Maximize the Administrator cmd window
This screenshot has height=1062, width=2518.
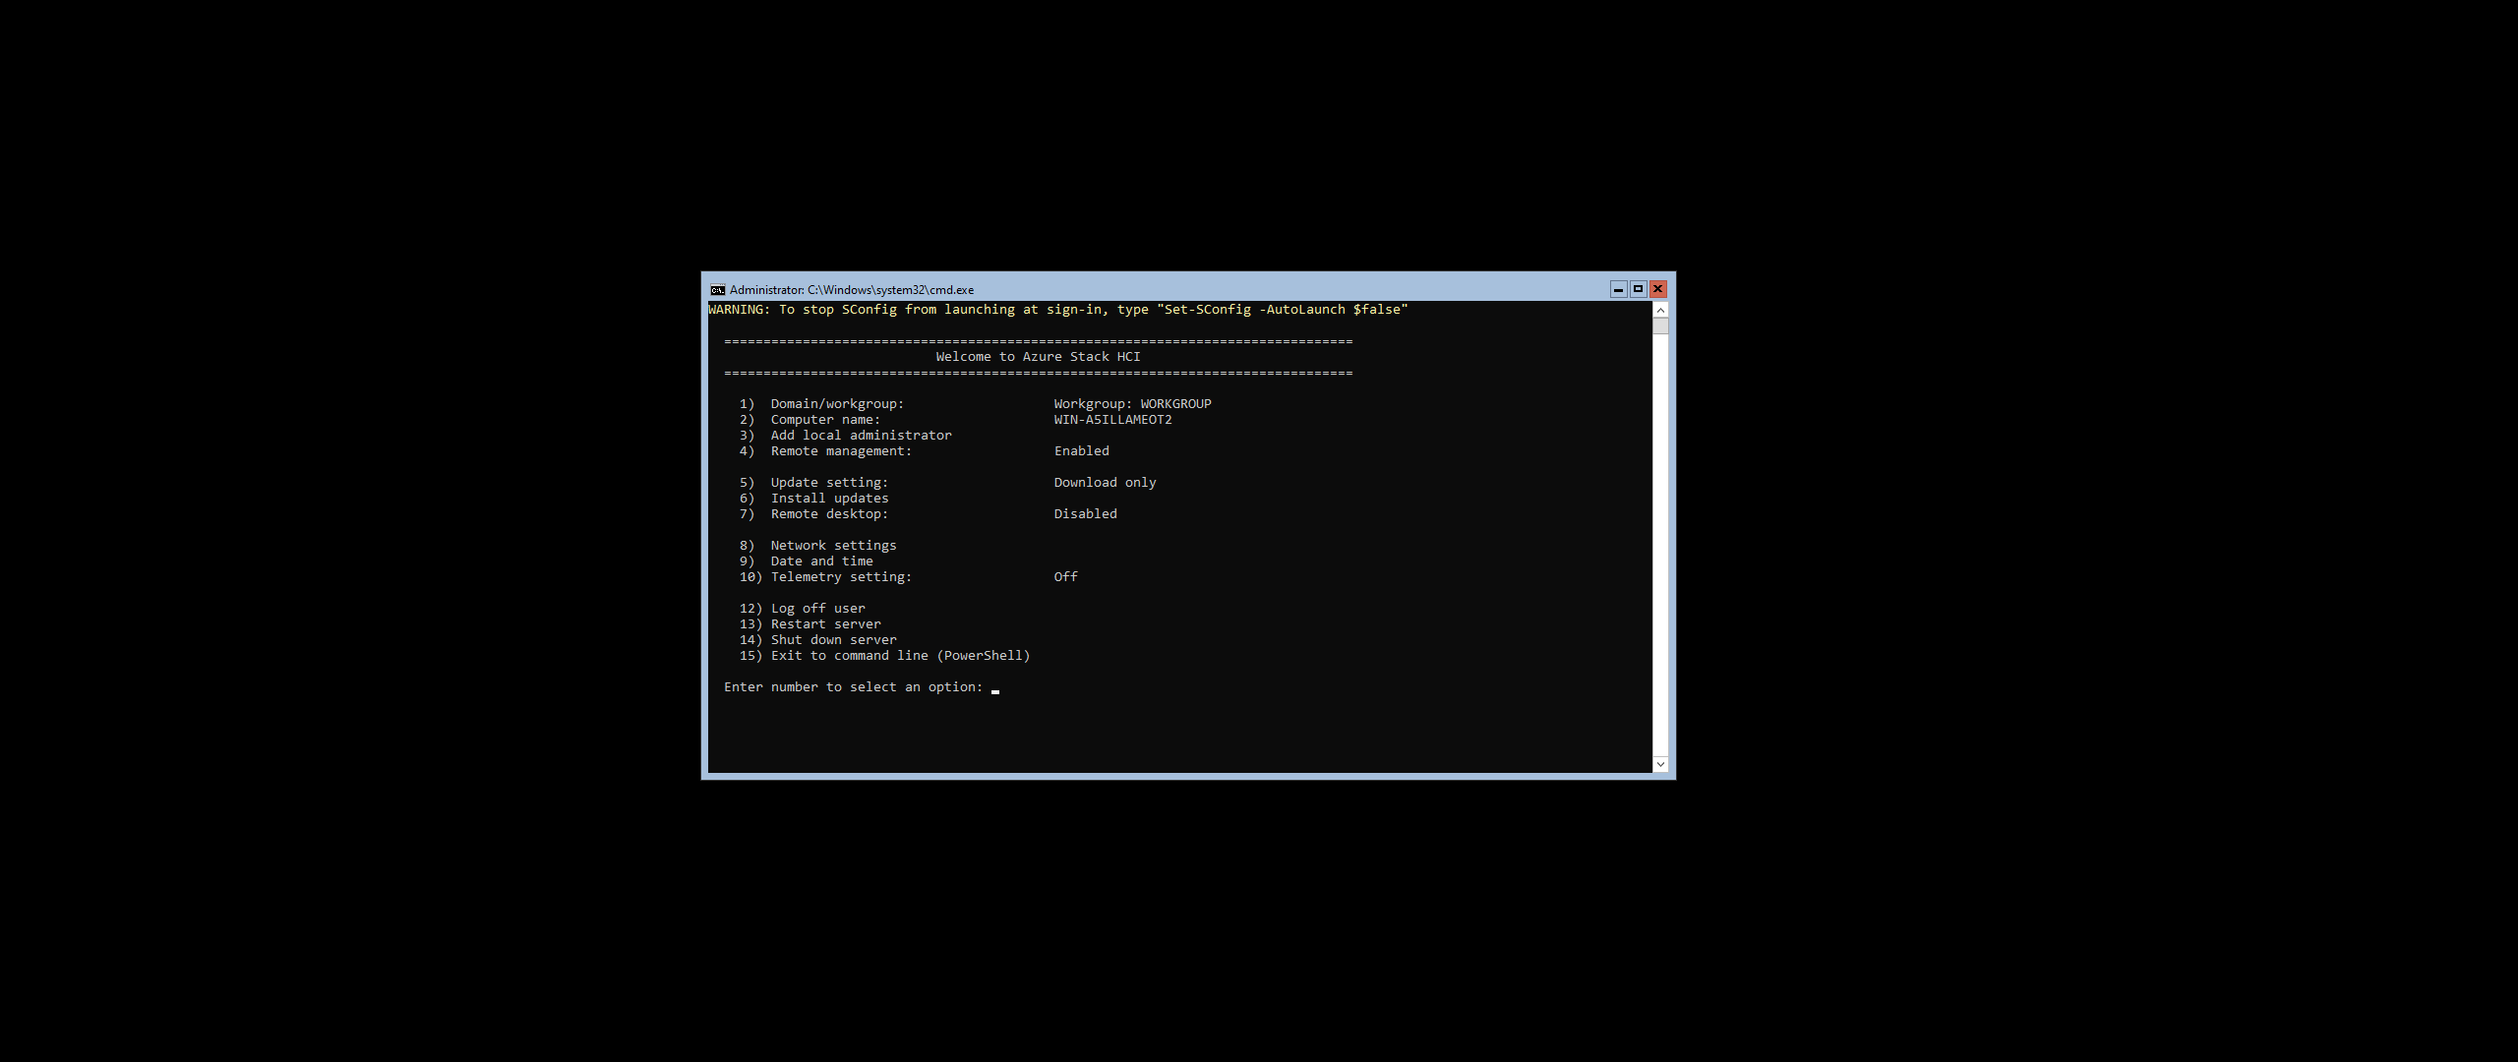point(1638,289)
